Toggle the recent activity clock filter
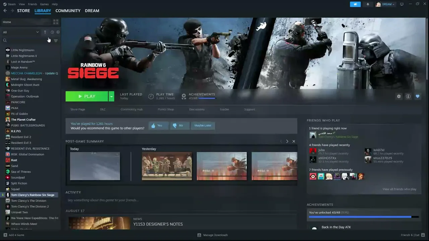Viewport: 429px width, 241px height. click(52, 32)
